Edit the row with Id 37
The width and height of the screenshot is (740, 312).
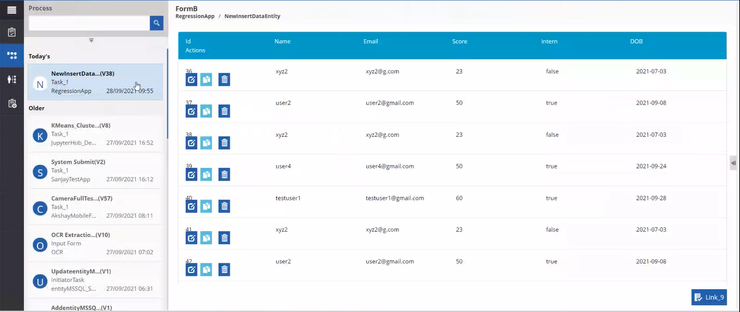pos(191,111)
